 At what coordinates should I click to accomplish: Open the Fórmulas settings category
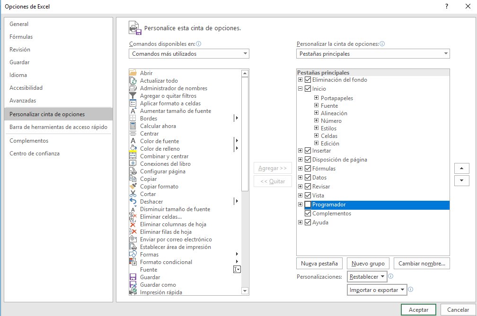(21, 36)
